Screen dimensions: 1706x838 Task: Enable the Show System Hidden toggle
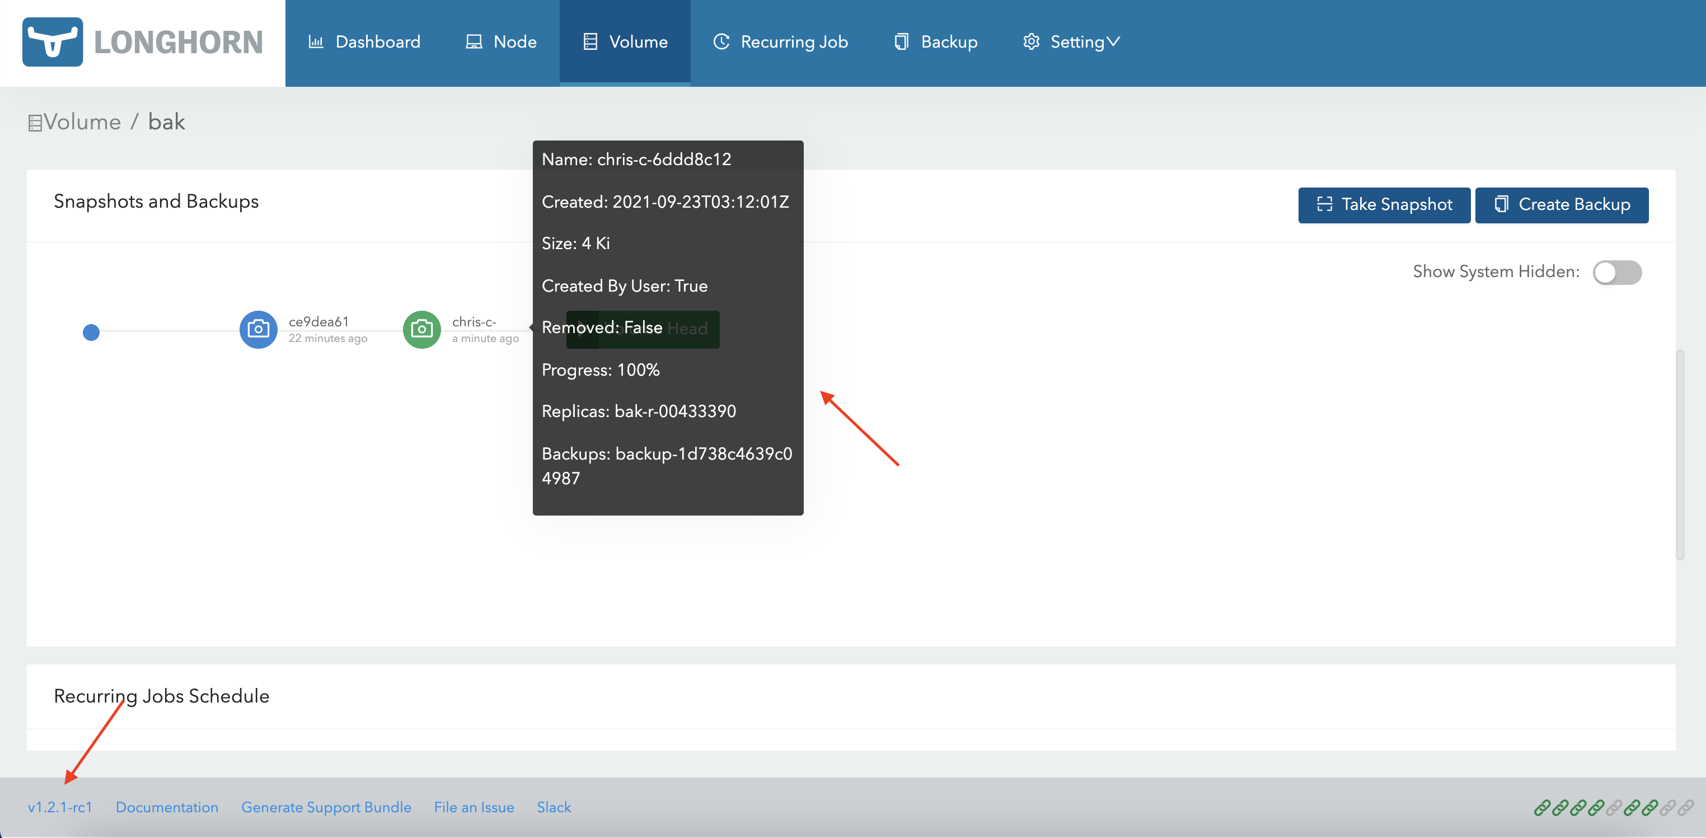click(x=1616, y=272)
